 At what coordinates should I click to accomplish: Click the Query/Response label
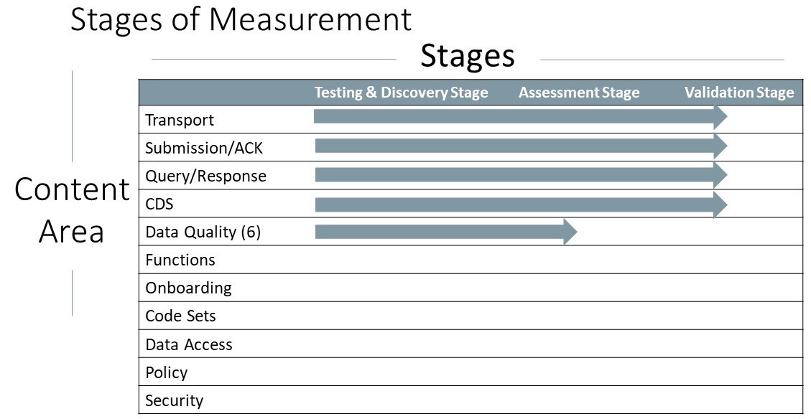point(206,176)
